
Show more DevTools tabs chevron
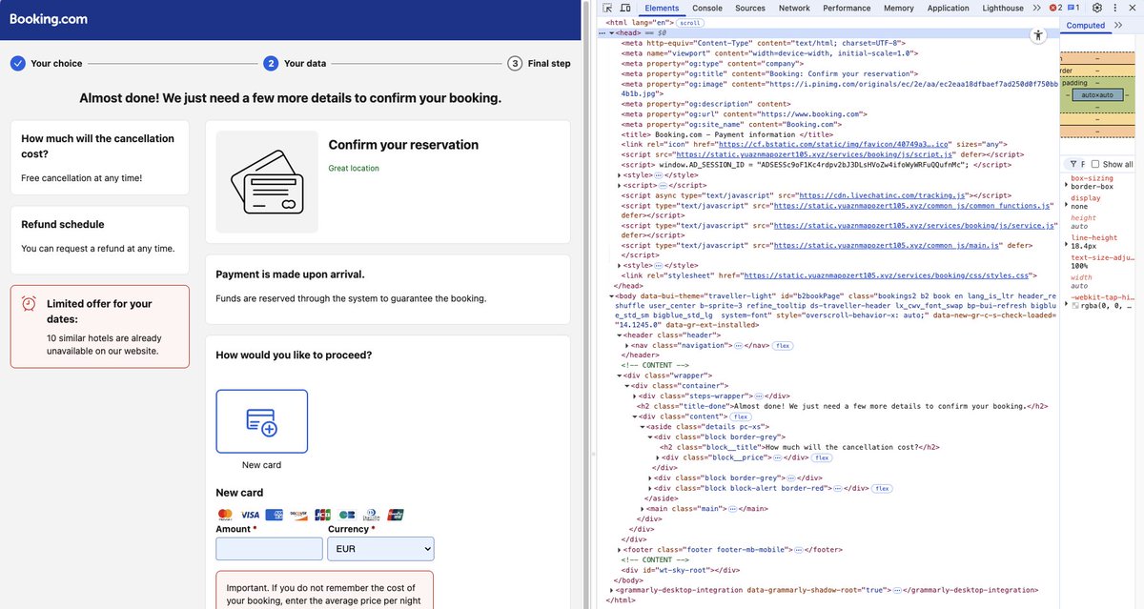pyautogui.click(x=1037, y=8)
